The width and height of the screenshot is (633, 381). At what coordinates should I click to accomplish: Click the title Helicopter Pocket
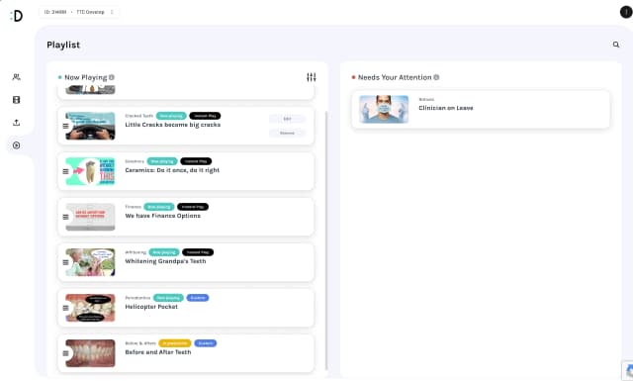(151, 307)
